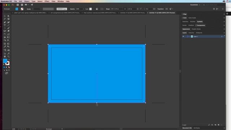Viewport: 231px width, 130px height.
Task: Open the Graphic Style swatch dropdown
Action: [93, 9]
